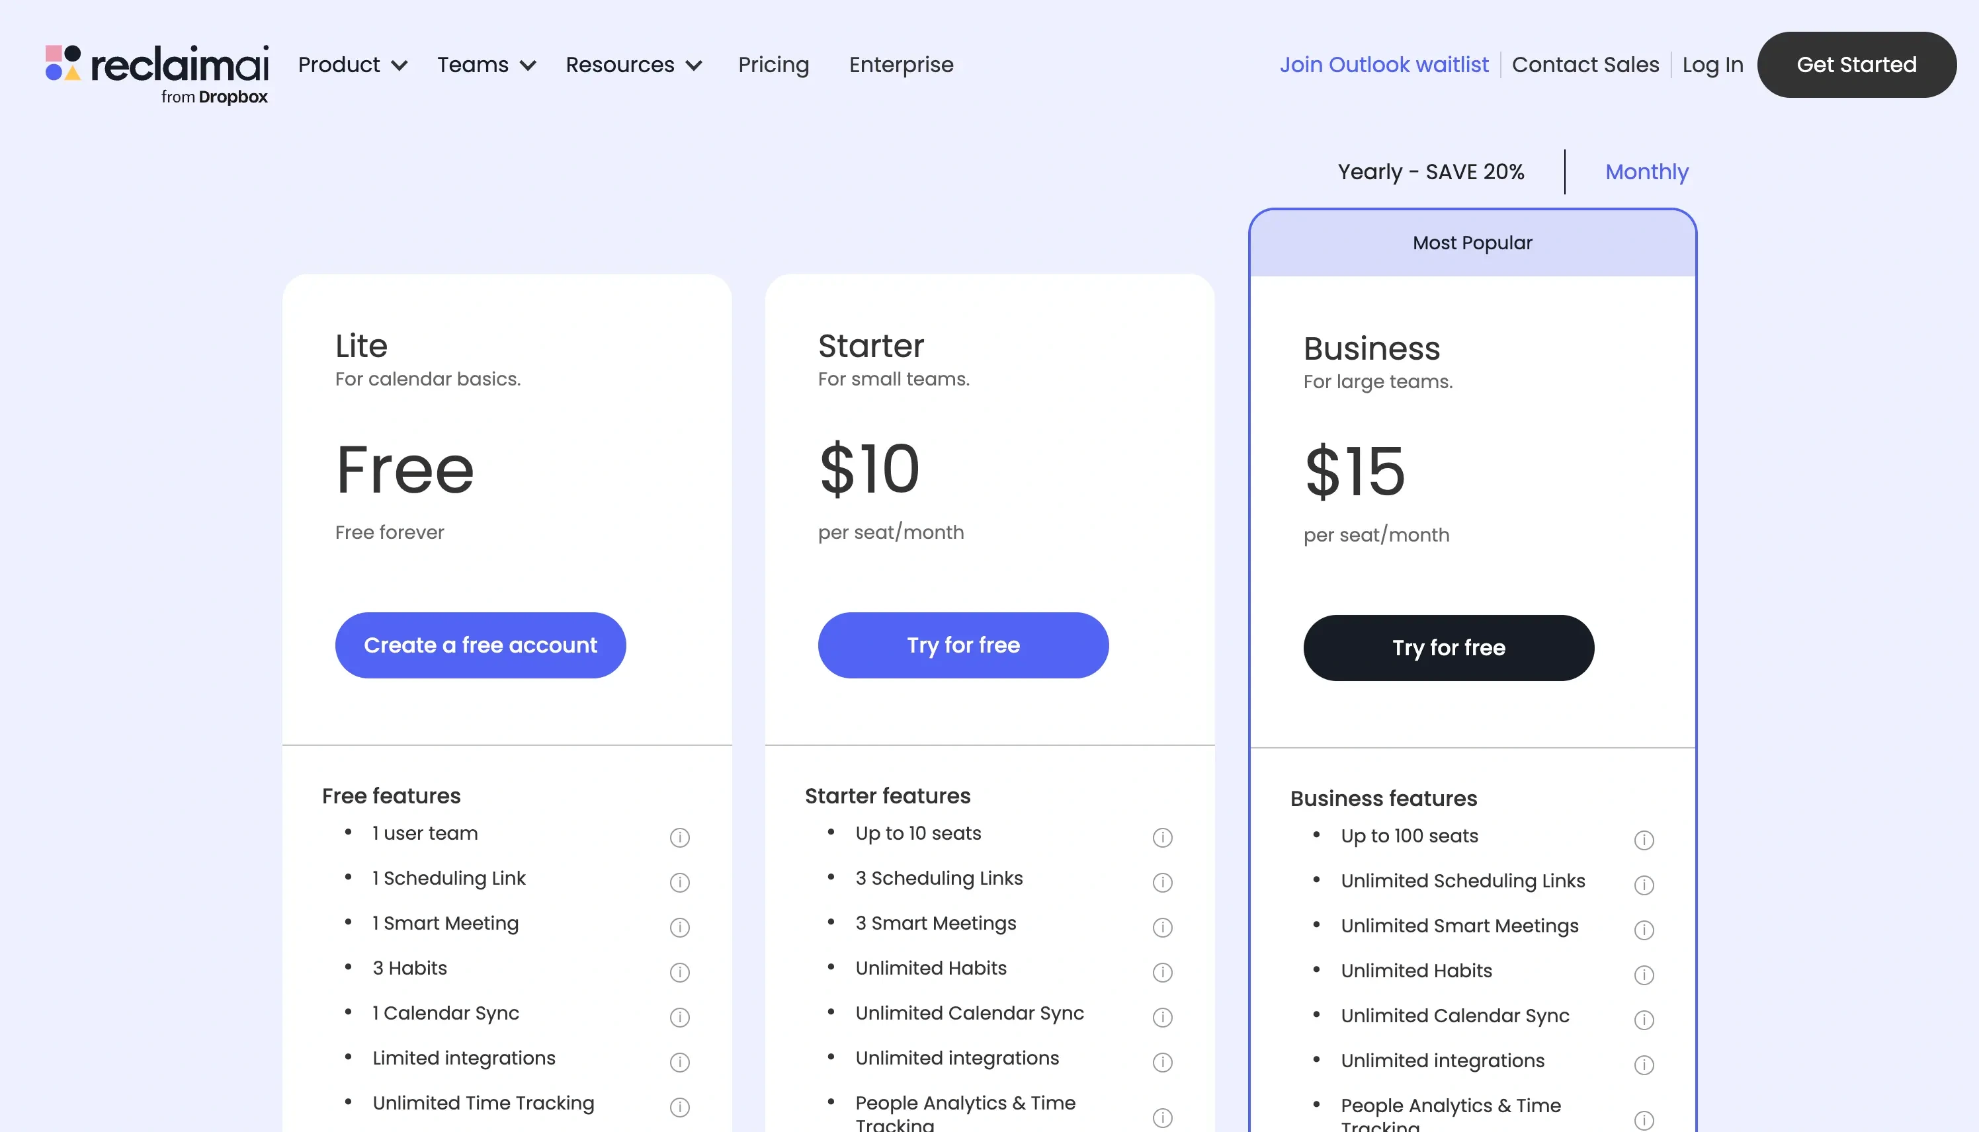
Task: Click the Product dropdown arrow
Action: (x=400, y=65)
